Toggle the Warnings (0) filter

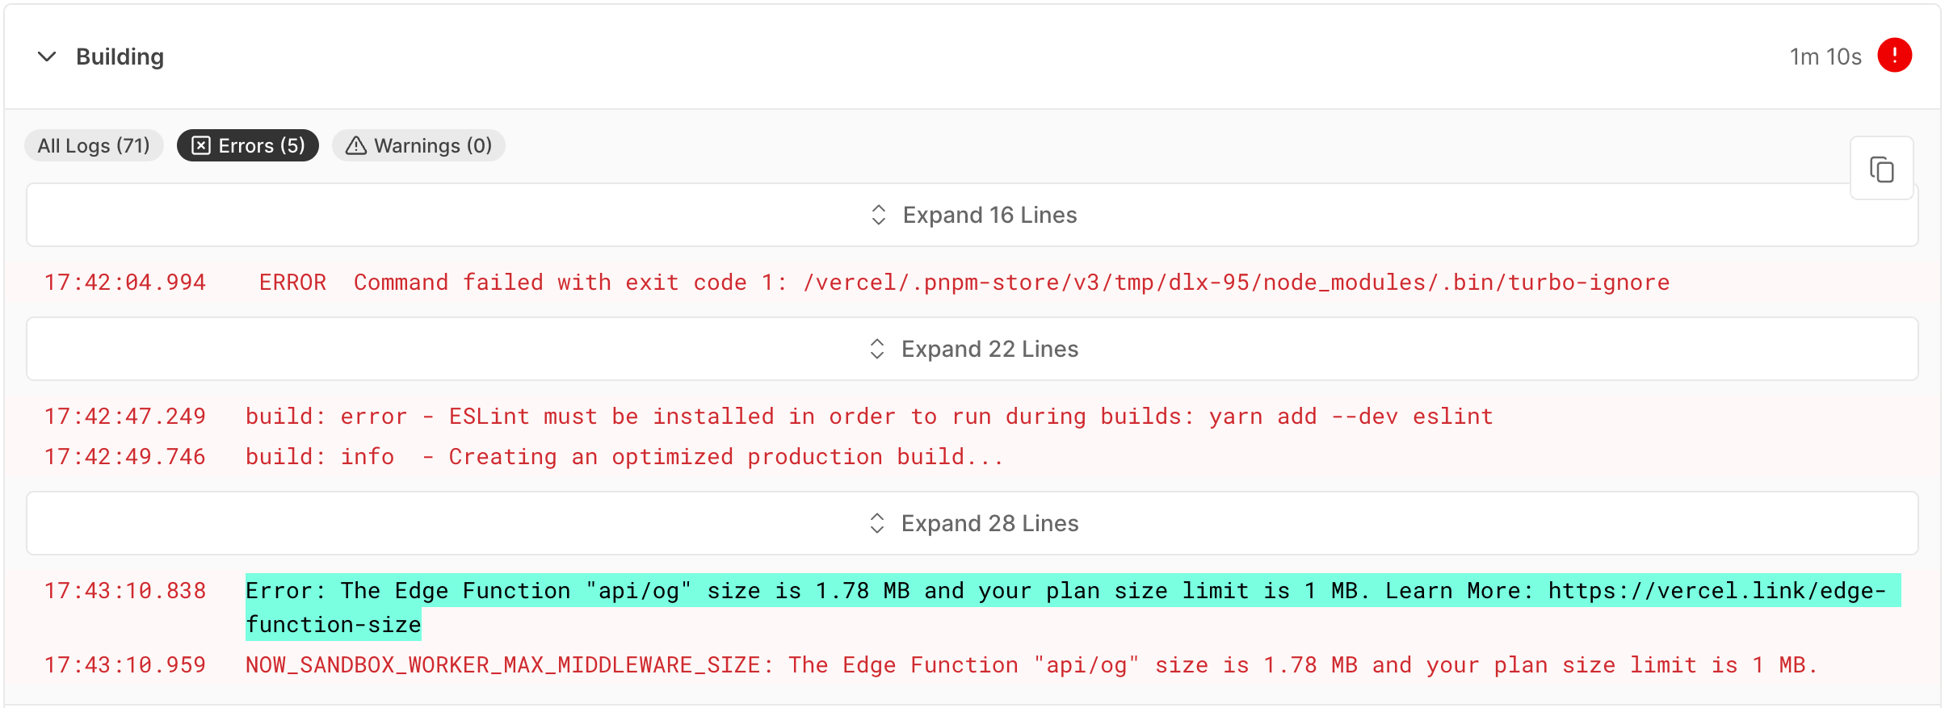pos(418,145)
